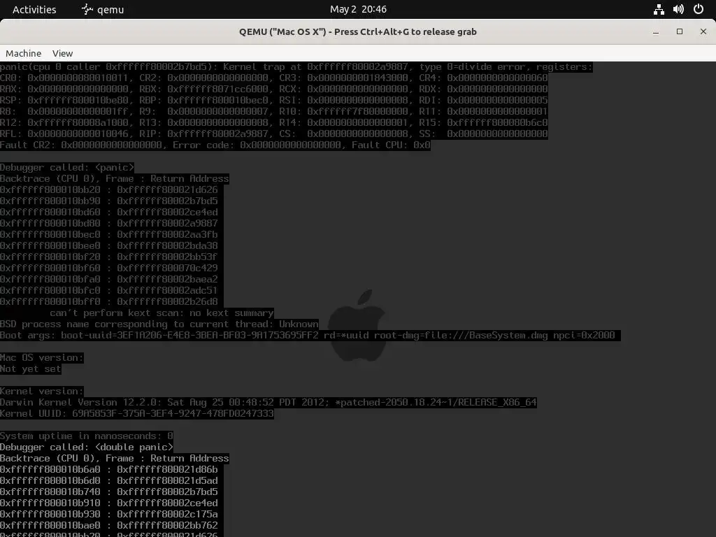Click the RSP register line
This screenshot has width=716, height=537.
(274, 101)
